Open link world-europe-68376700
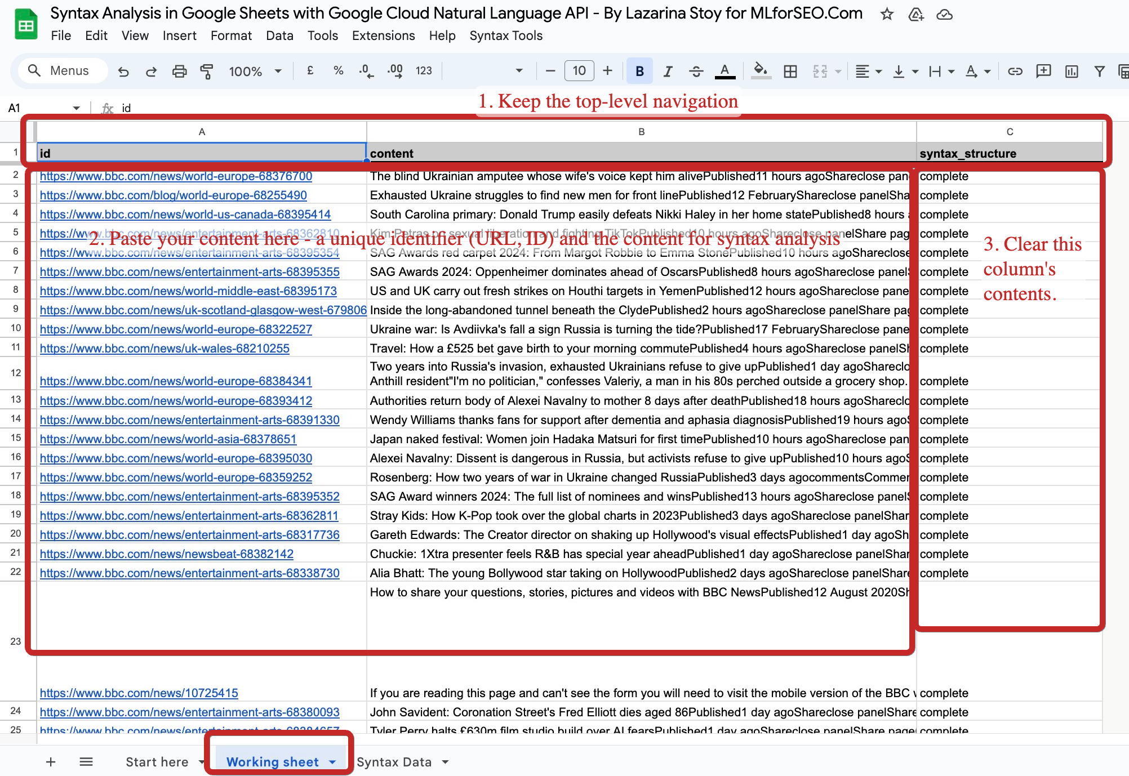Image resolution: width=1129 pixels, height=776 pixels. pos(176,176)
